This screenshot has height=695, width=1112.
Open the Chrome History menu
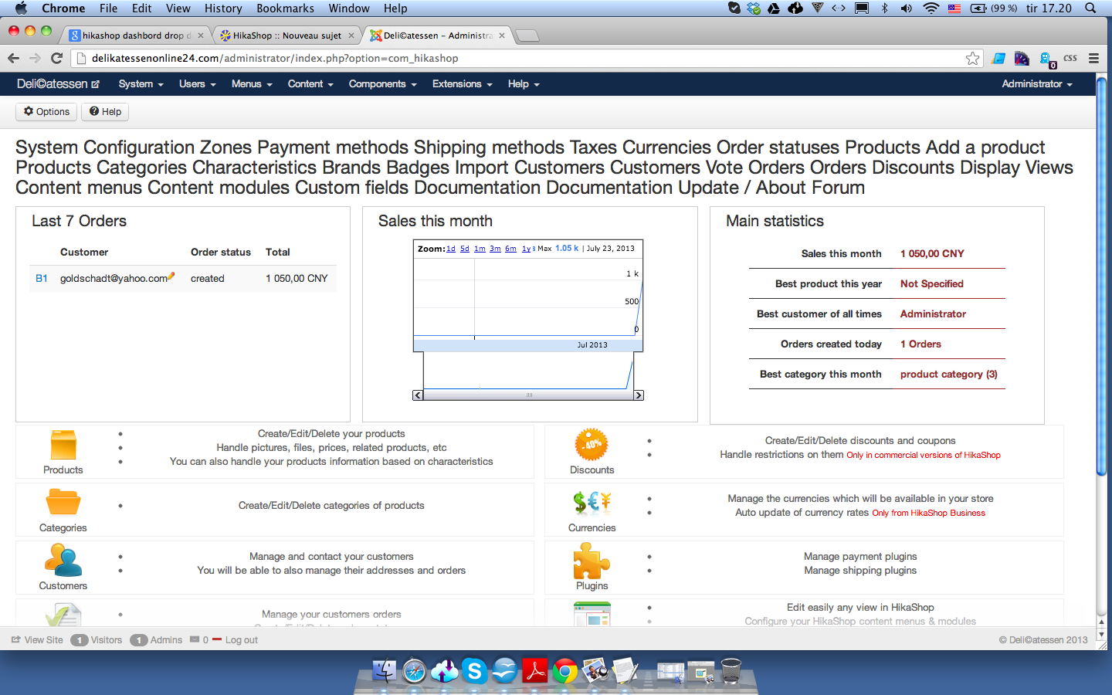(x=223, y=8)
